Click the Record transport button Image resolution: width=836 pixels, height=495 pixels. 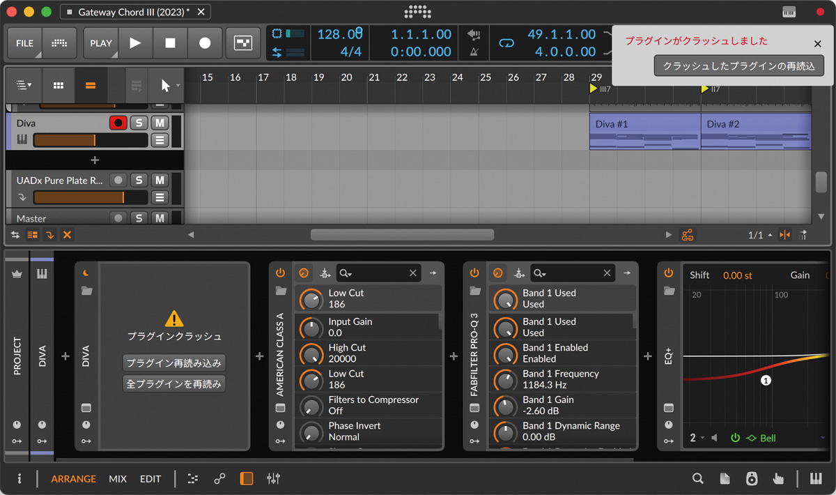click(205, 43)
